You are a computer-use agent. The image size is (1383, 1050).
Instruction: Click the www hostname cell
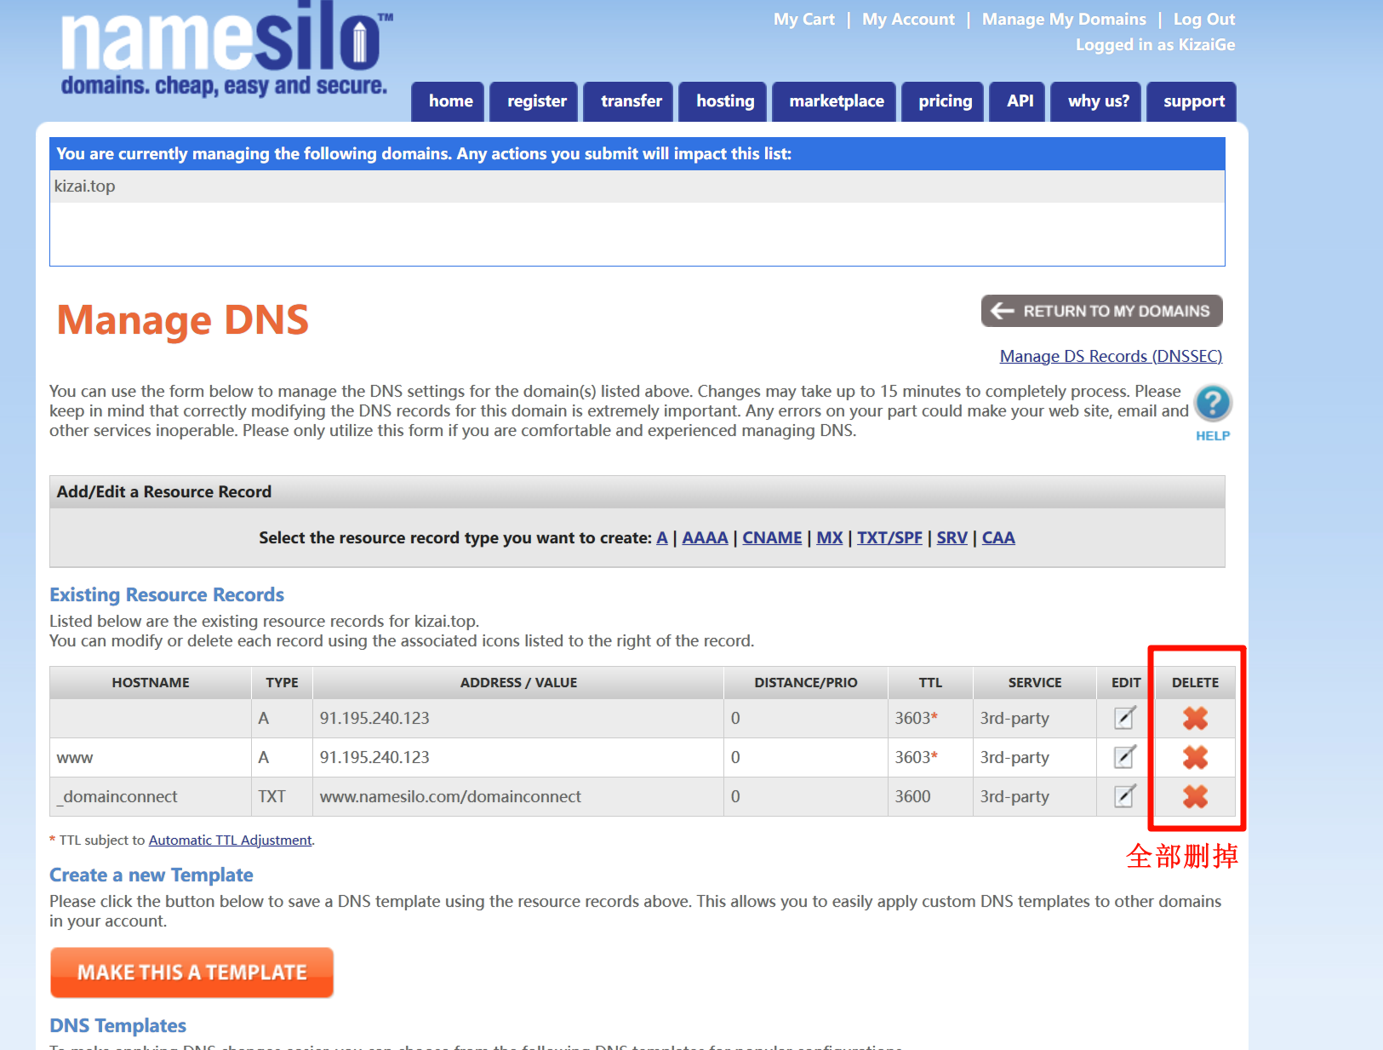click(x=151, y=758)
